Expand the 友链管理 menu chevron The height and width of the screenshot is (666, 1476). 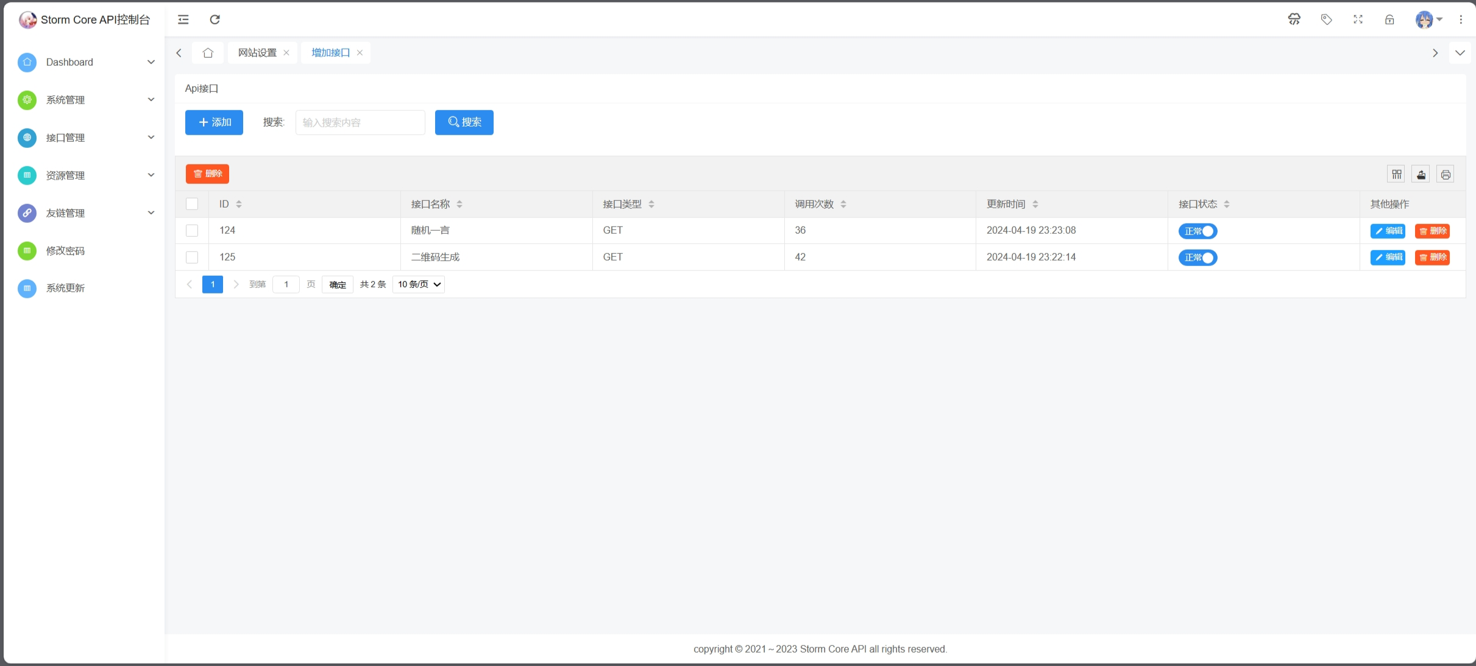coord(151,213)
